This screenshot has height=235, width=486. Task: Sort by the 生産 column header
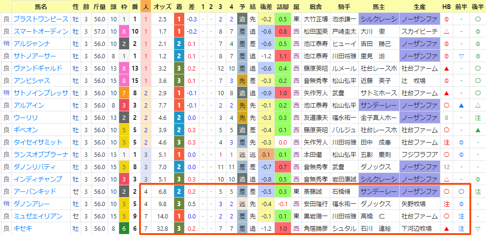(x=420, y=6)
